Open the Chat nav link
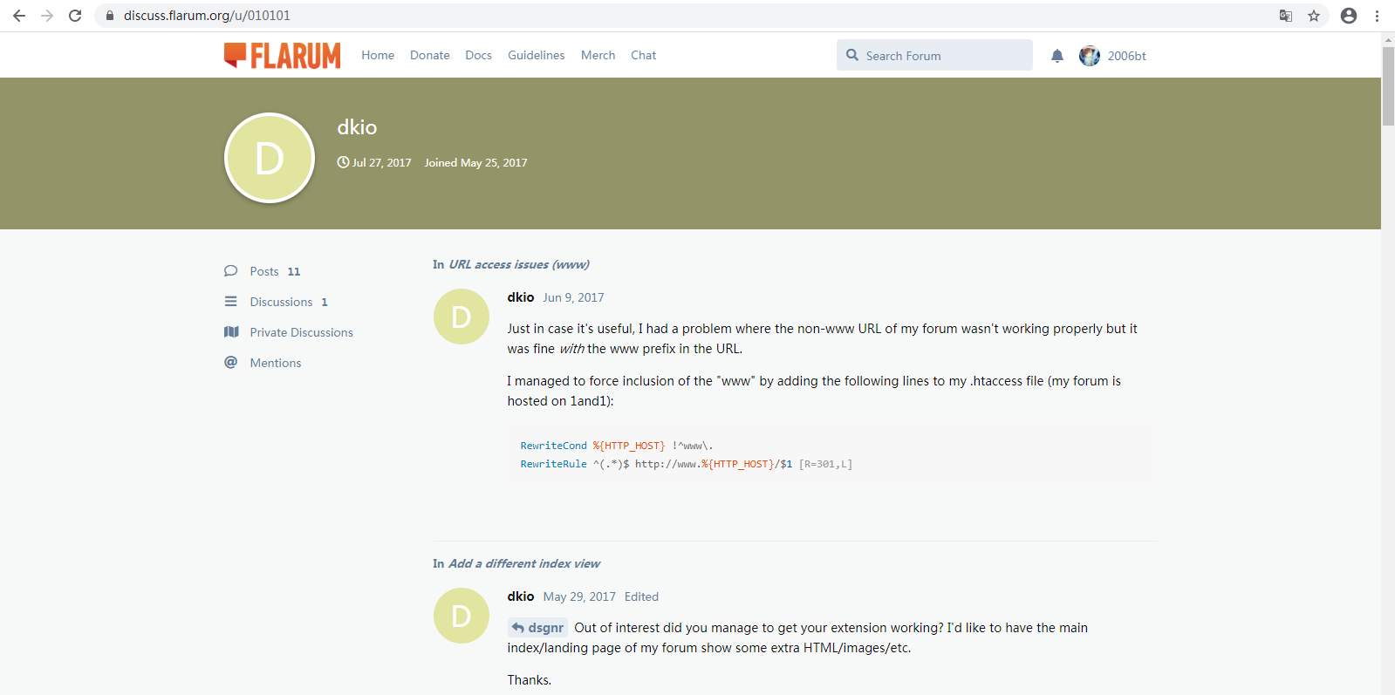 (x=644, y=55)
